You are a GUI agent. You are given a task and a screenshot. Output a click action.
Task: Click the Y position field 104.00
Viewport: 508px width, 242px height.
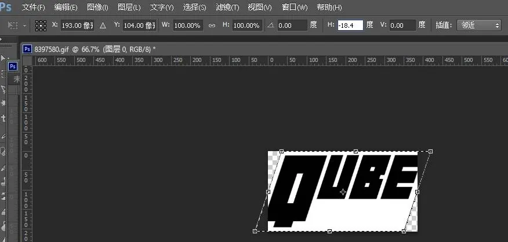139,25
